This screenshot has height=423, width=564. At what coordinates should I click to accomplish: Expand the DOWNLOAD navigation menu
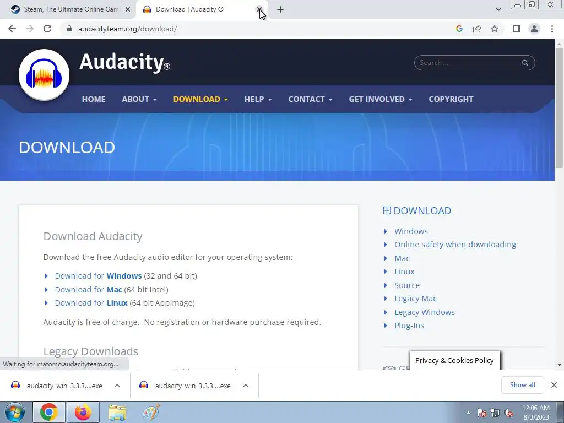[200, 99]
